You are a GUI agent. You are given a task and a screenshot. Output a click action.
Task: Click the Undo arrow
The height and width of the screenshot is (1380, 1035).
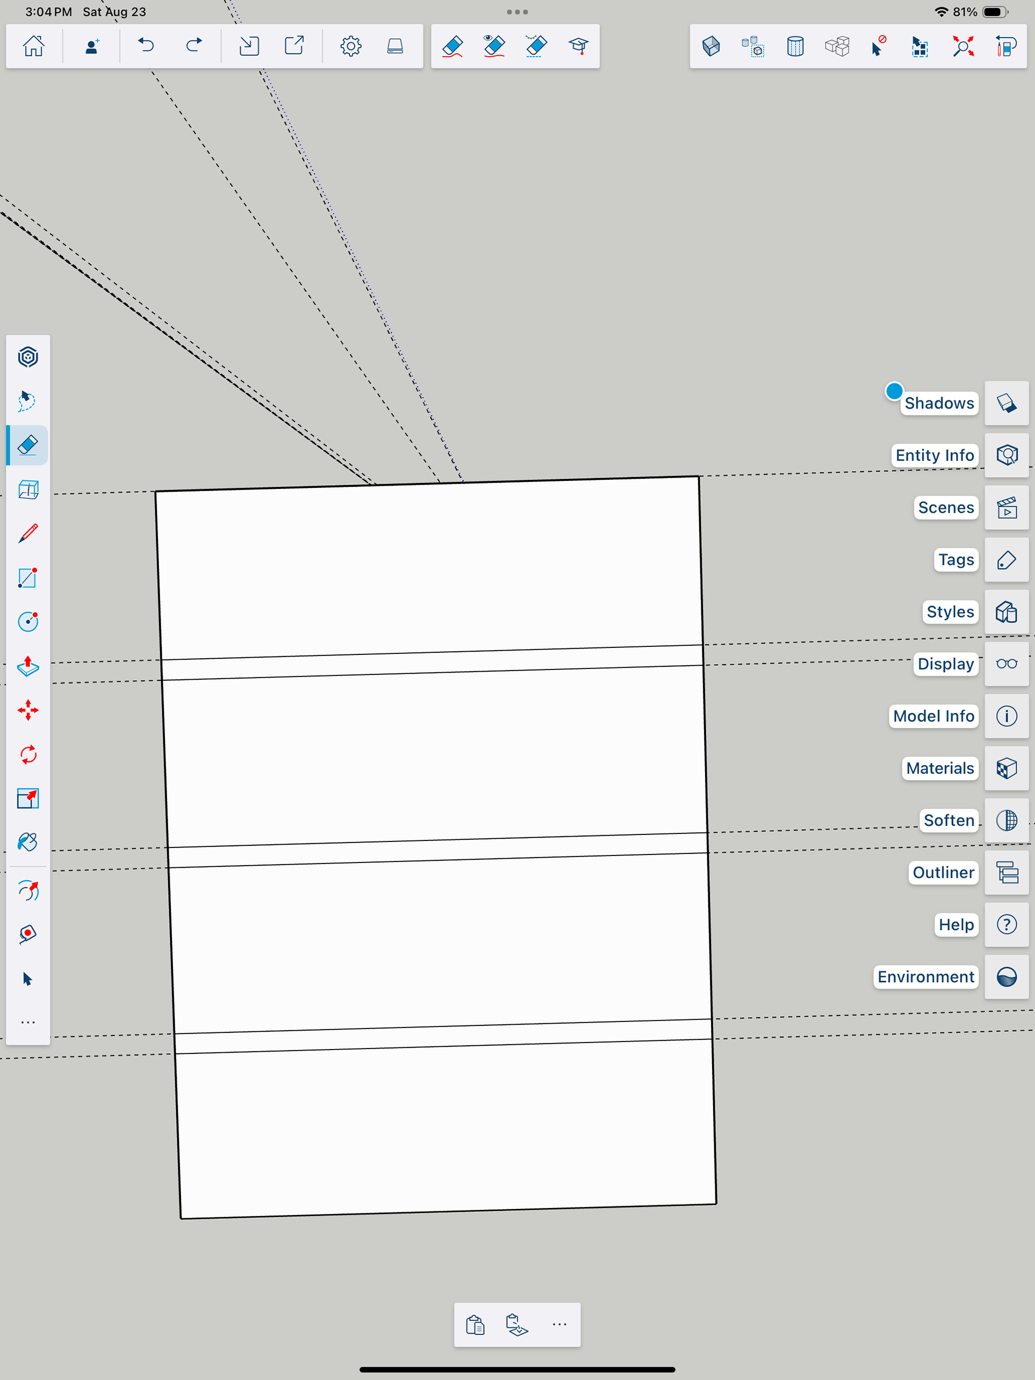(146, 45)
